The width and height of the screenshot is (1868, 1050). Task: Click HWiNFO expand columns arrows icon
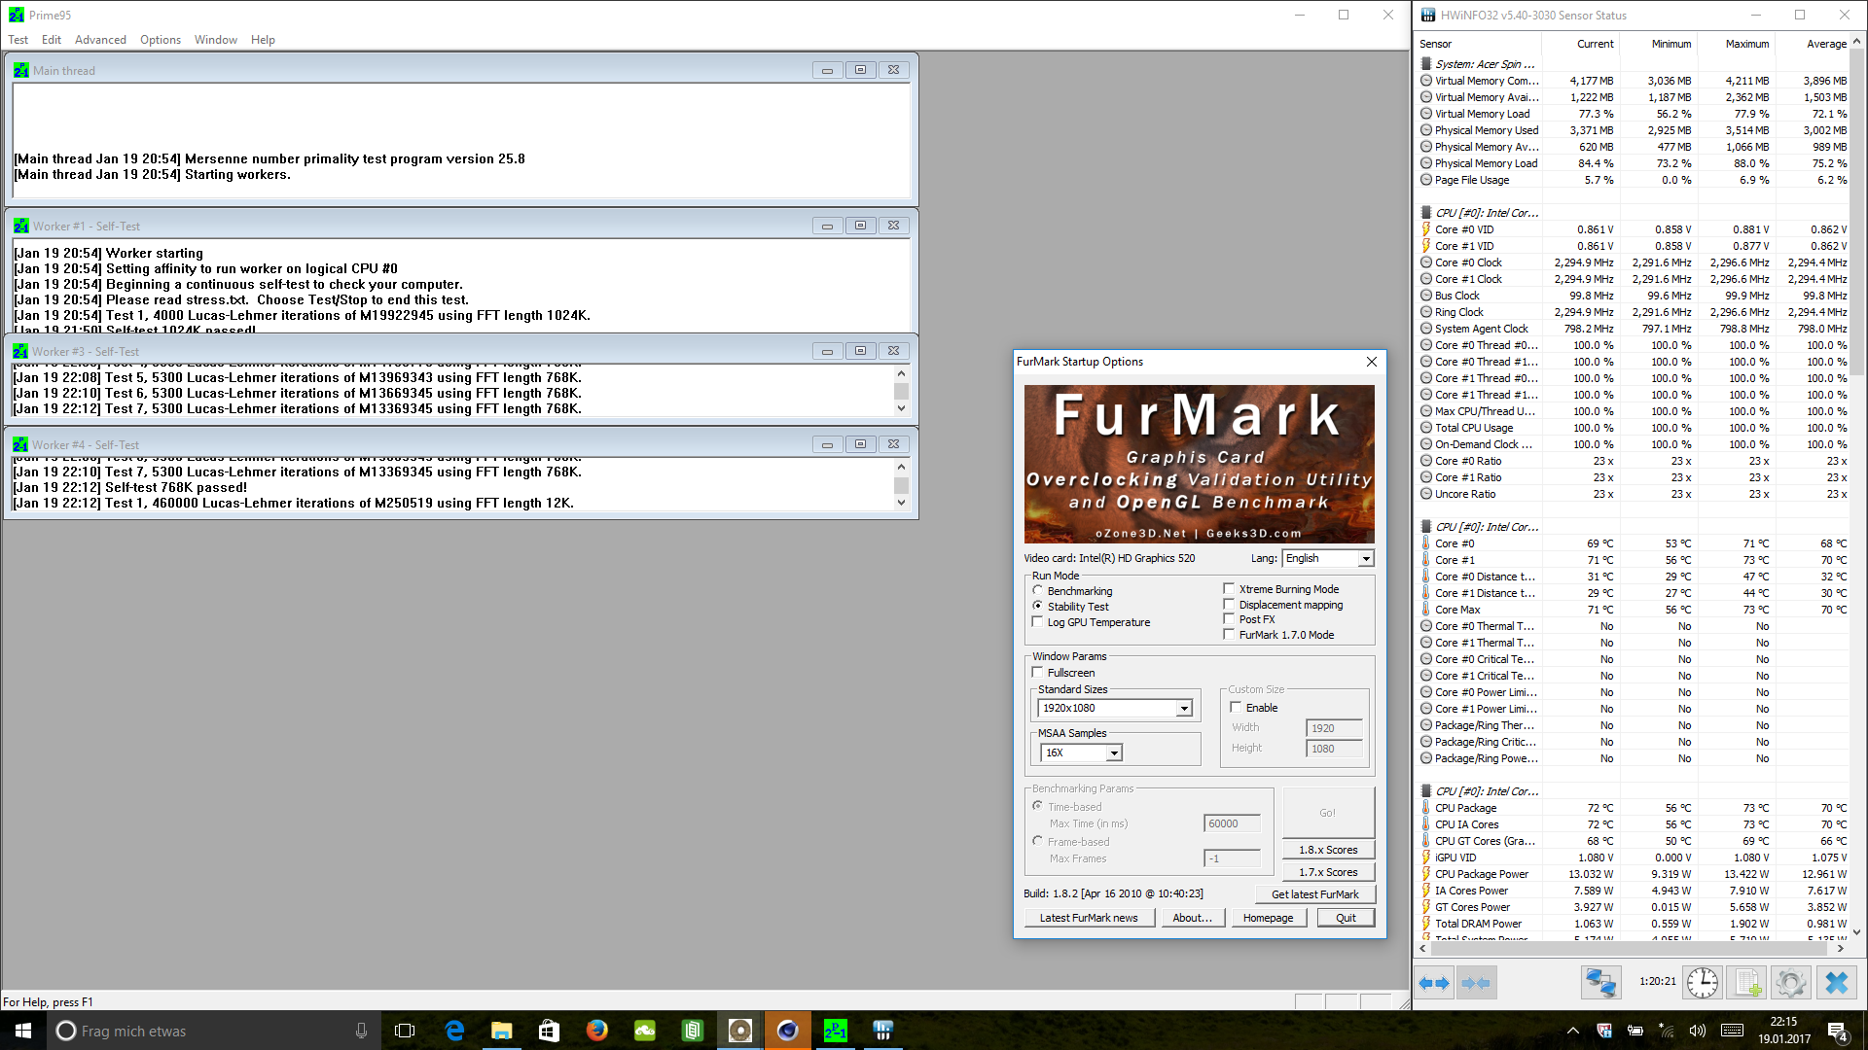pyautogui.click(x=1434, y=983)
